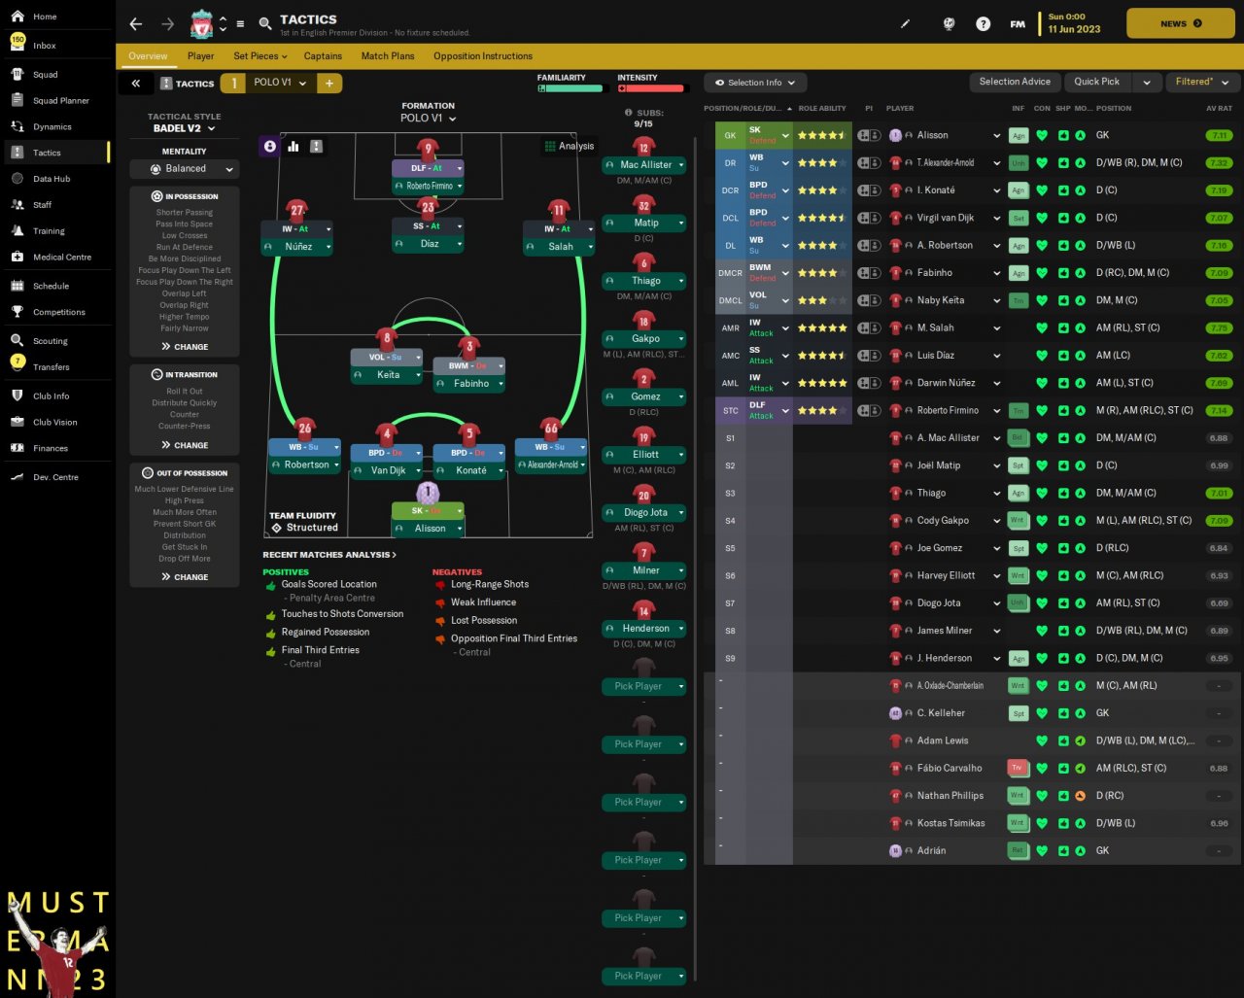Expand the arrow next to Quick Pick
Viewport: 1244px width, 998px height.
1147,83
